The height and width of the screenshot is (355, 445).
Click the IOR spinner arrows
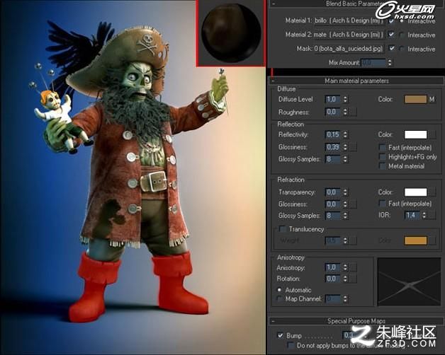pyautogui.click(x=424, y=215)
